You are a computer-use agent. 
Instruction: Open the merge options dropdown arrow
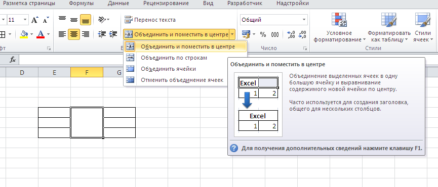232,34
